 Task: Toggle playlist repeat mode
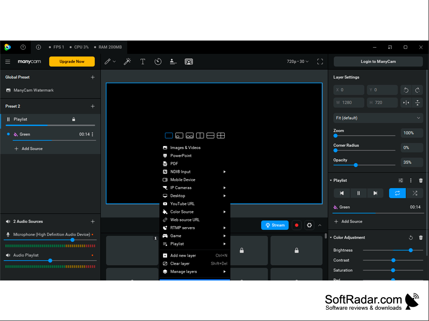[397, 193]
